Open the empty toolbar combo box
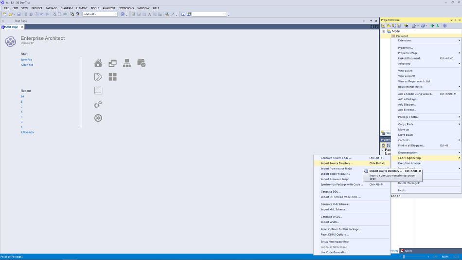 coord(209,14)
